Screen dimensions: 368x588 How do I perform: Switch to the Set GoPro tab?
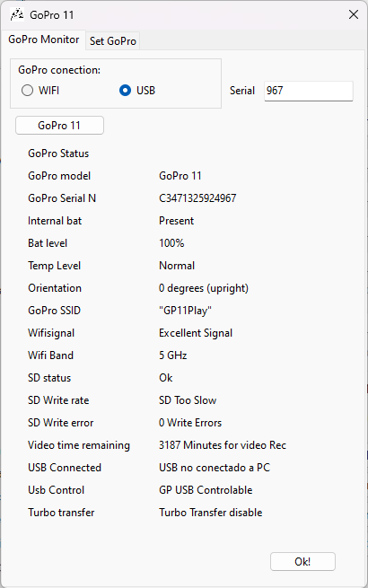click(x=113, y=41)
